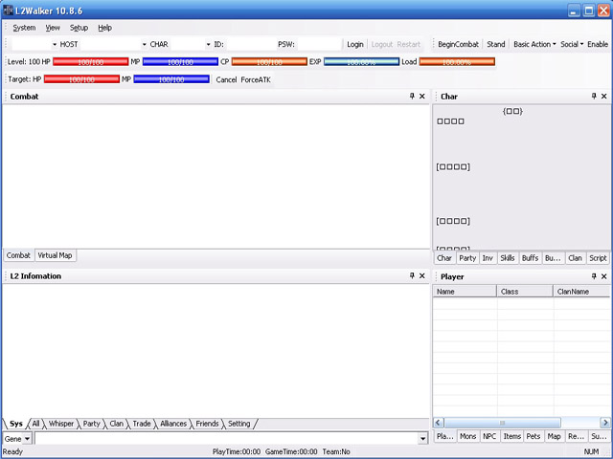This screenshot has width=613, height=459.
Task: Close the L2 Infomation panel
Action: coord(422,275)
